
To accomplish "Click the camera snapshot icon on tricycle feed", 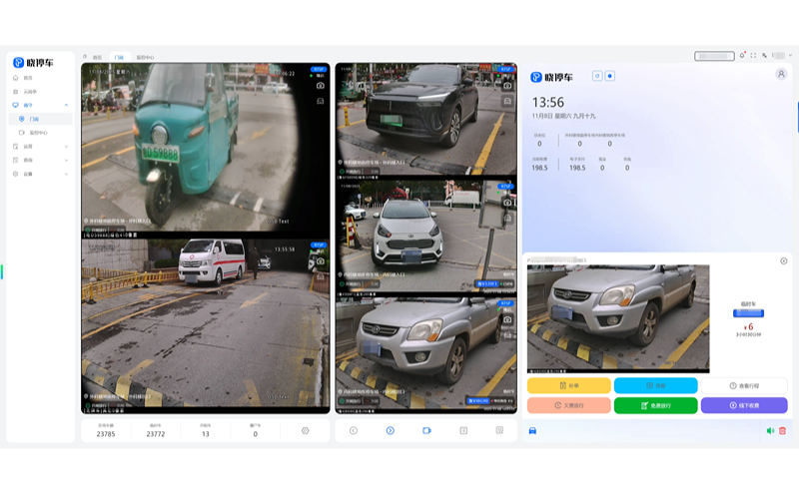I will click(x=321, y=86).
